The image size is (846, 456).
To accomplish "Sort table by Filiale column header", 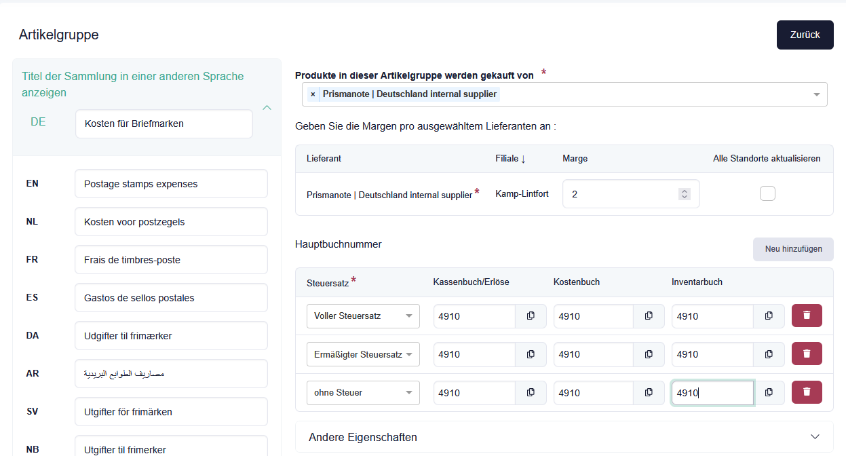I will [x=510, y=159].
